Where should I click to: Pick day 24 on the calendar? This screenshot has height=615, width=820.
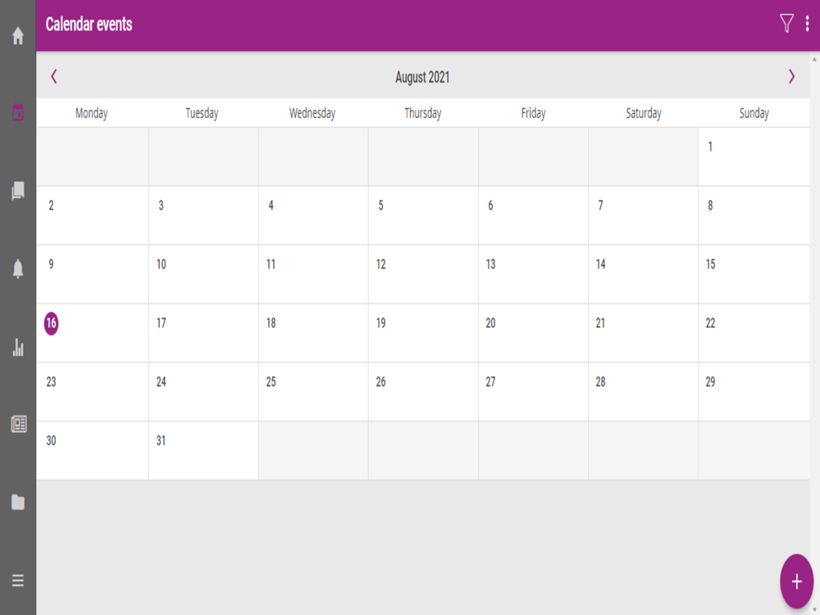pos(203,392)
